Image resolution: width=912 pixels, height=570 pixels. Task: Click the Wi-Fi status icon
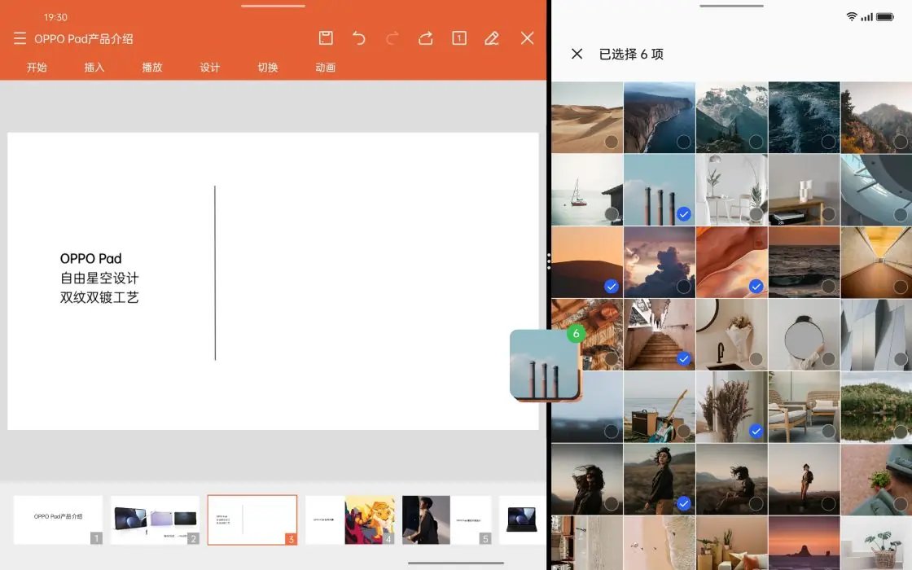(x=852, y=17)
